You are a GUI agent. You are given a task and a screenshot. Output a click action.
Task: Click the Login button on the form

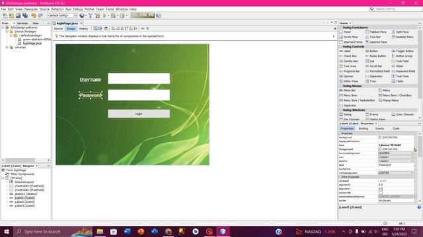coord(139,114)
